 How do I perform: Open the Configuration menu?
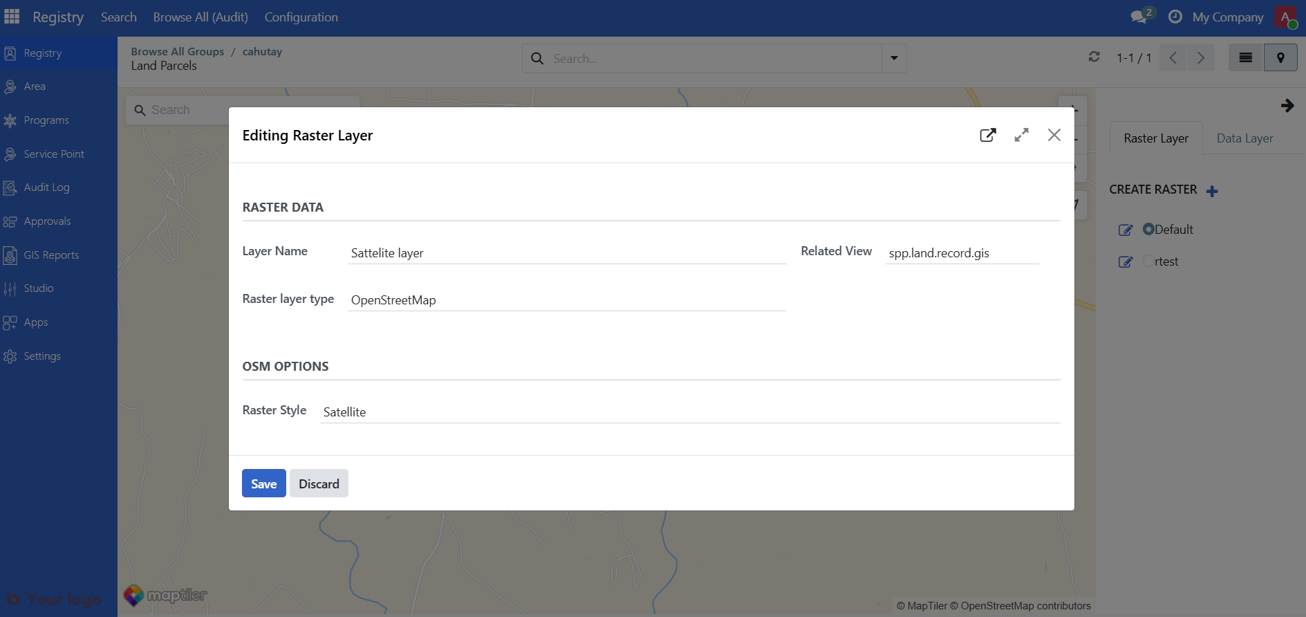click(x=301, y=17)
